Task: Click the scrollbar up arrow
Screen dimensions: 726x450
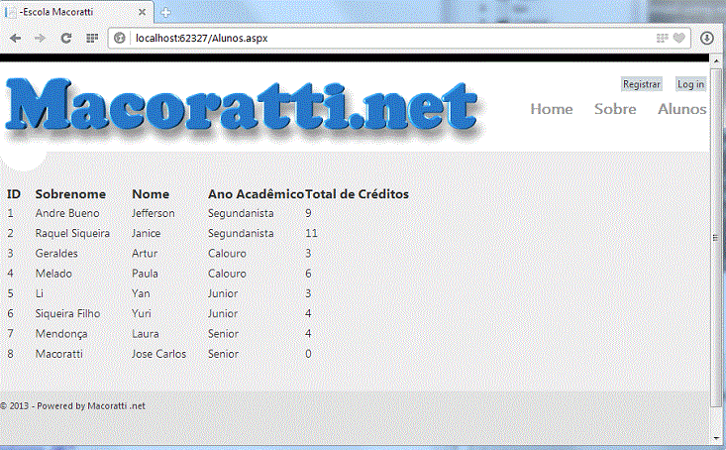Action: coord(716,61)
